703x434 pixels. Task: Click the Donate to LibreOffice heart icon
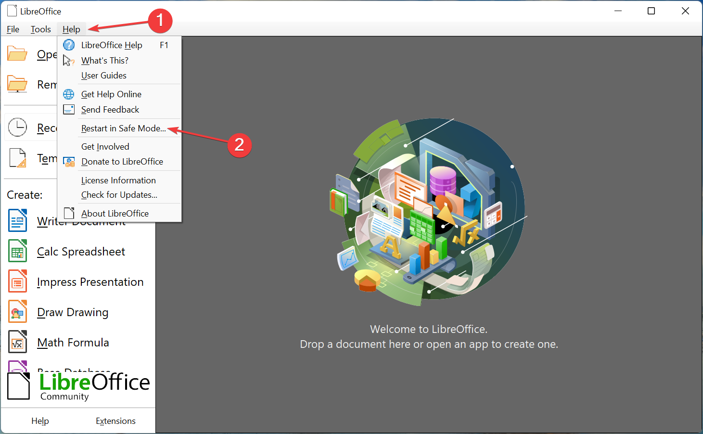69,161
